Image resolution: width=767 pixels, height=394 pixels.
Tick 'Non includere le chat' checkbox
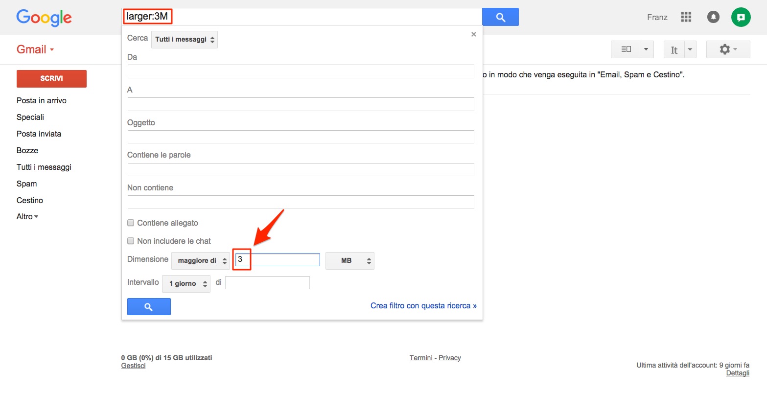[131, 241]
